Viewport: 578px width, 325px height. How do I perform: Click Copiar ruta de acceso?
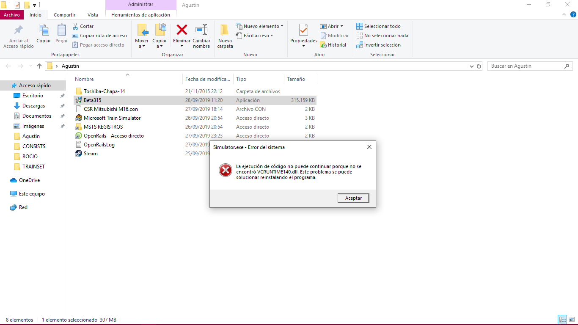99,36
